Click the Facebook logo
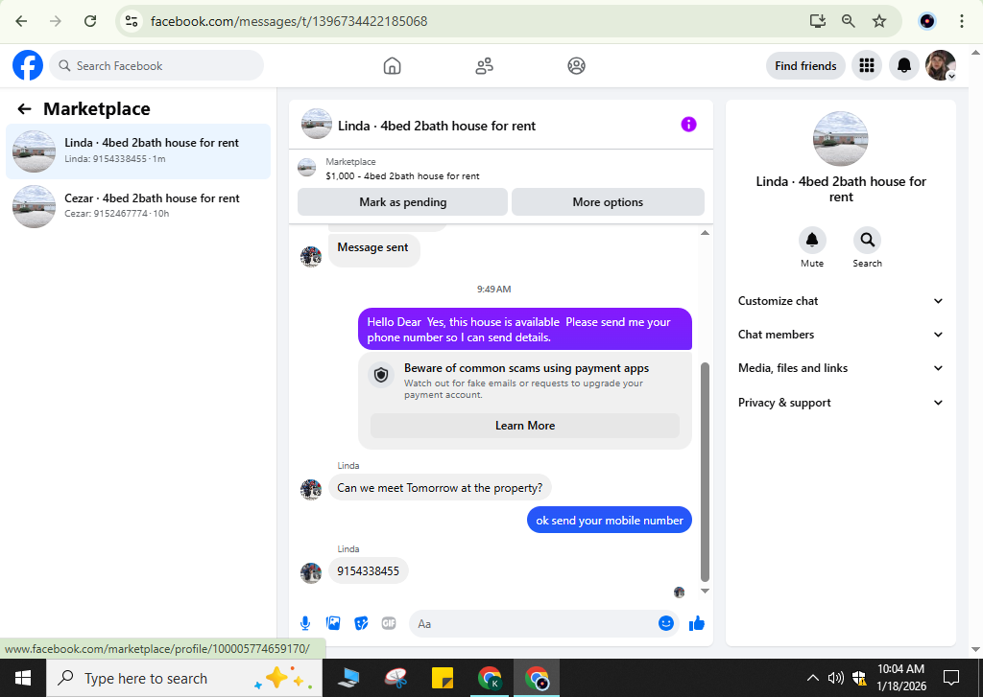The image size is (983, 697). tap(28, 65)
